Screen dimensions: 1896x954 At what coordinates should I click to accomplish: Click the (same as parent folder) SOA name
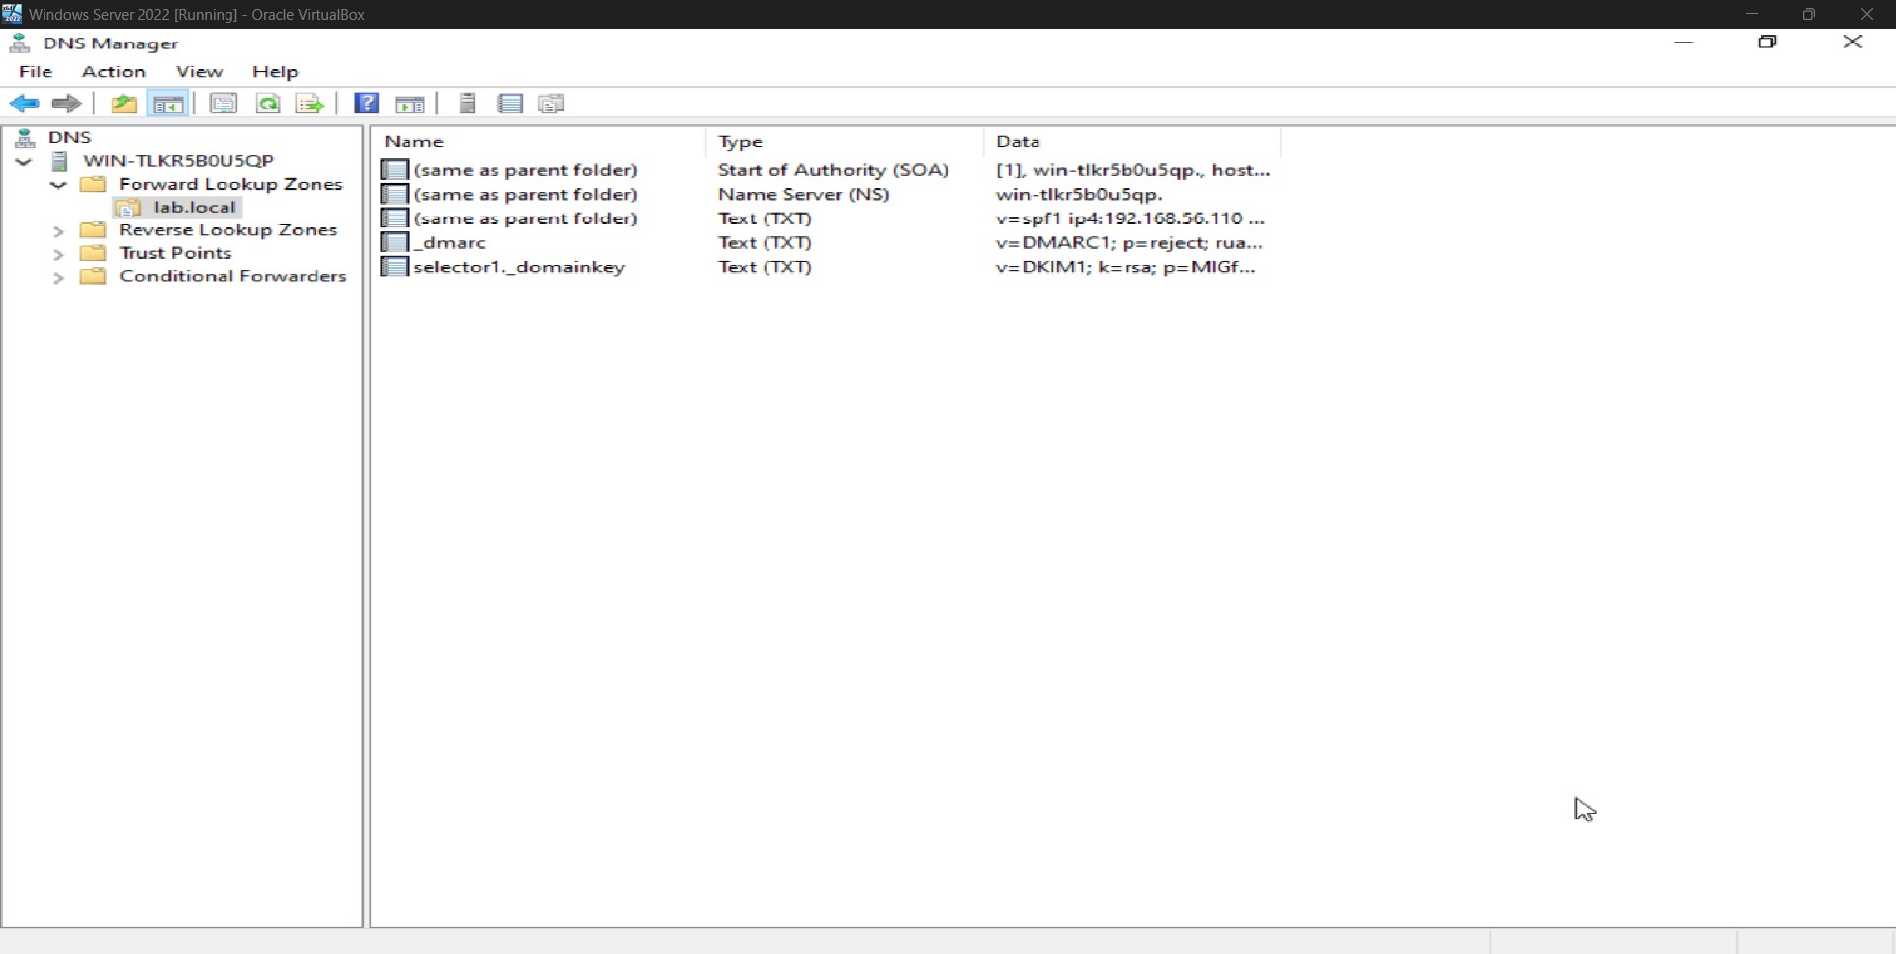point(525,170)
